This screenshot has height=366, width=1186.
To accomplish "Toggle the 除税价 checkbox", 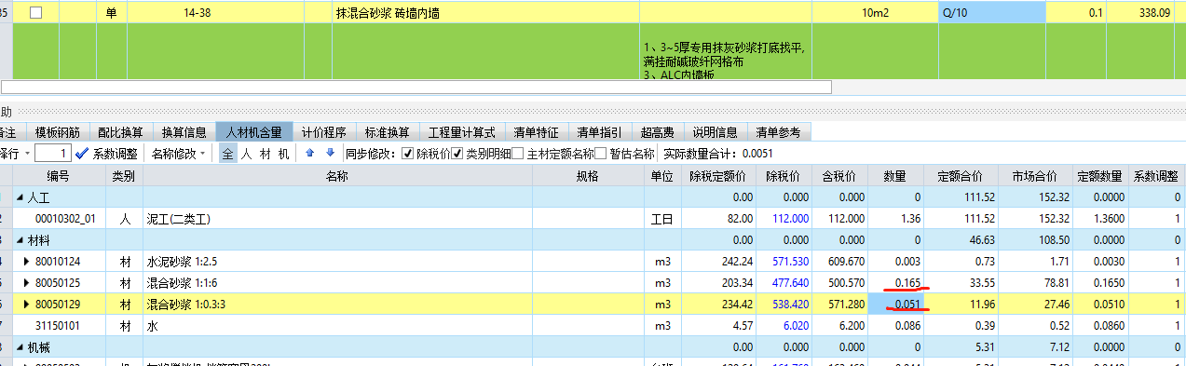I will (407, 154).
